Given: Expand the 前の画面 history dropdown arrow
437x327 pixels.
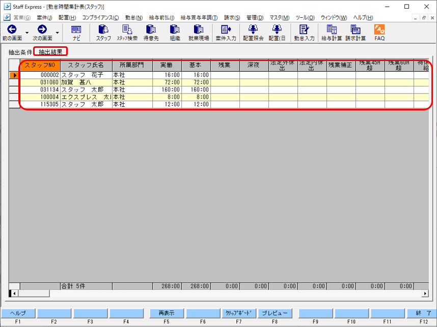Looking at the screenshot, I should pos(27,33).
